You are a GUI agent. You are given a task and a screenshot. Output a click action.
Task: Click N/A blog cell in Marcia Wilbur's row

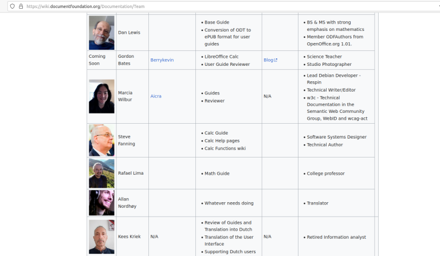pos(268,96)
